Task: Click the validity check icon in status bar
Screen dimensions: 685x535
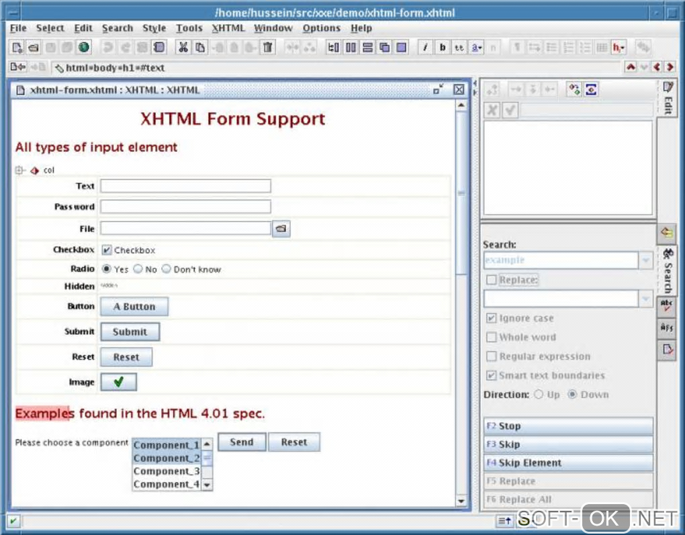Action: [13, 521]
